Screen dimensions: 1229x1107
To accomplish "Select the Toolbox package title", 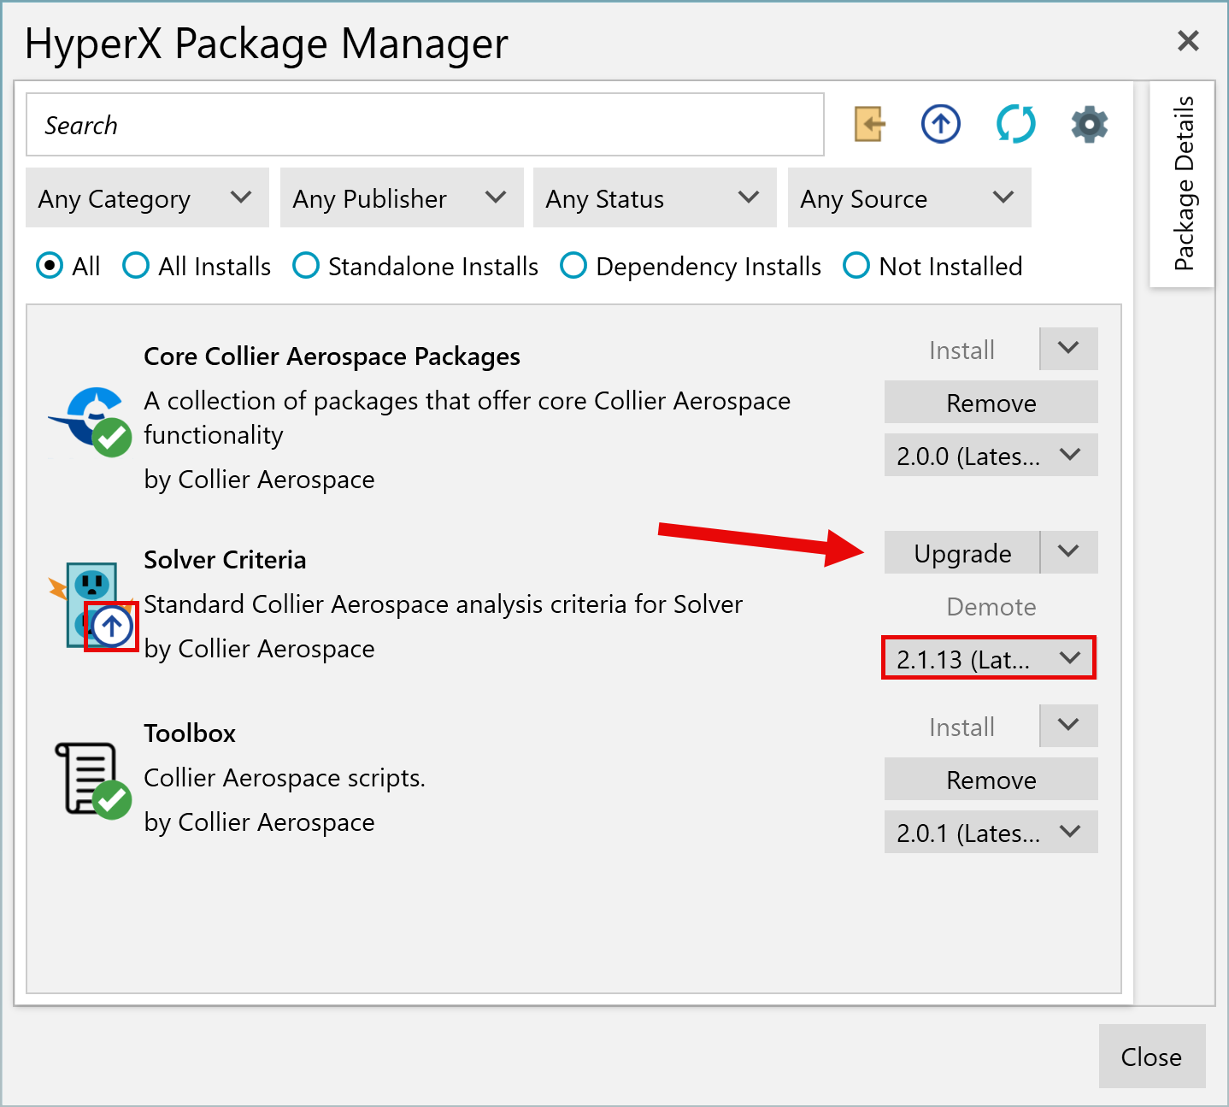I will click(x=190, y=733).
